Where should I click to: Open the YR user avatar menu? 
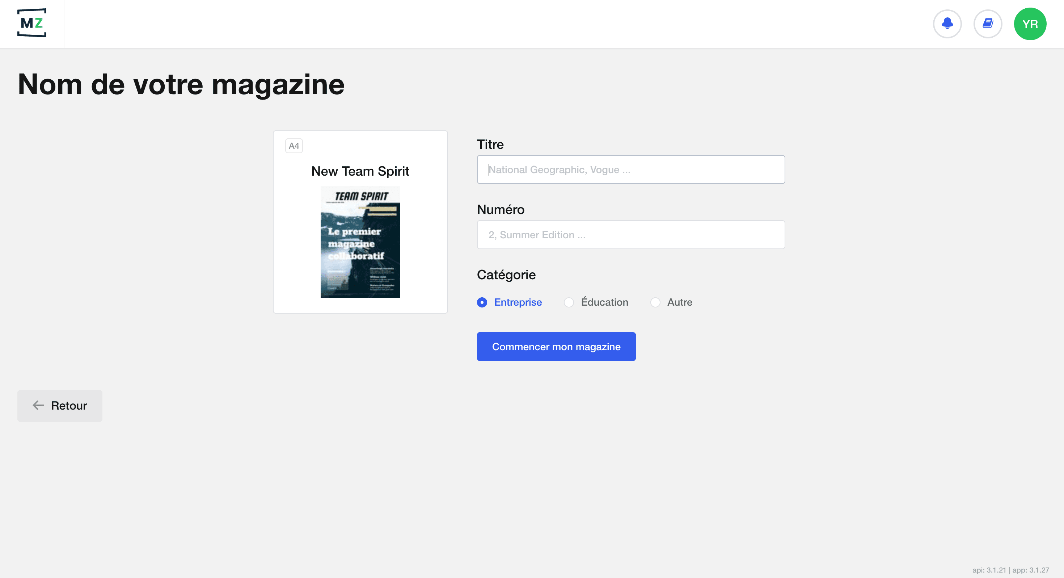tap(1030, 24)
